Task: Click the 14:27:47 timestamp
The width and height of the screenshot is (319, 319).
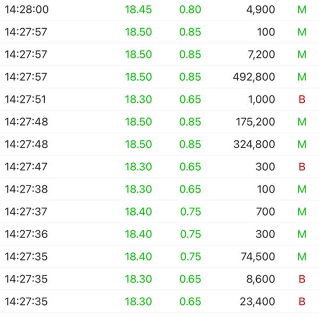Action: click(x=26, y=167)
